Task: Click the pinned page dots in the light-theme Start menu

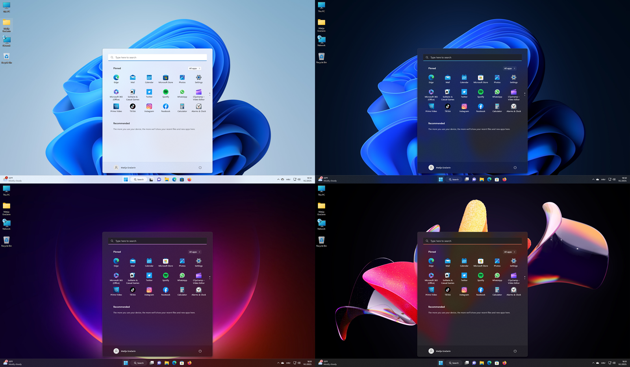Action: pos(209,94)
